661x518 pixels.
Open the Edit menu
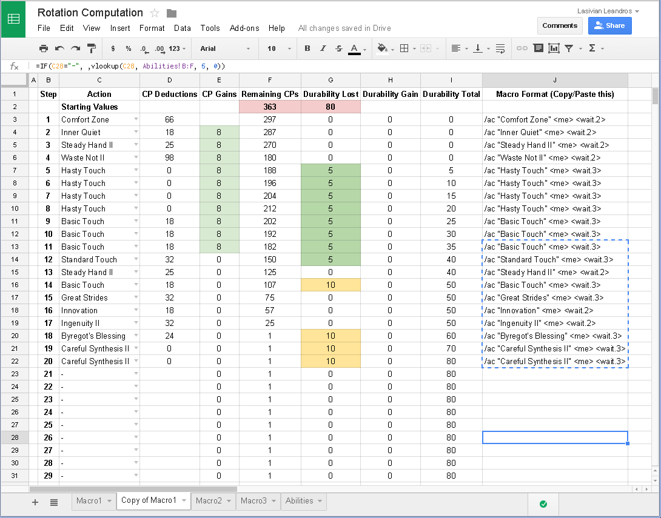(67, 28)
